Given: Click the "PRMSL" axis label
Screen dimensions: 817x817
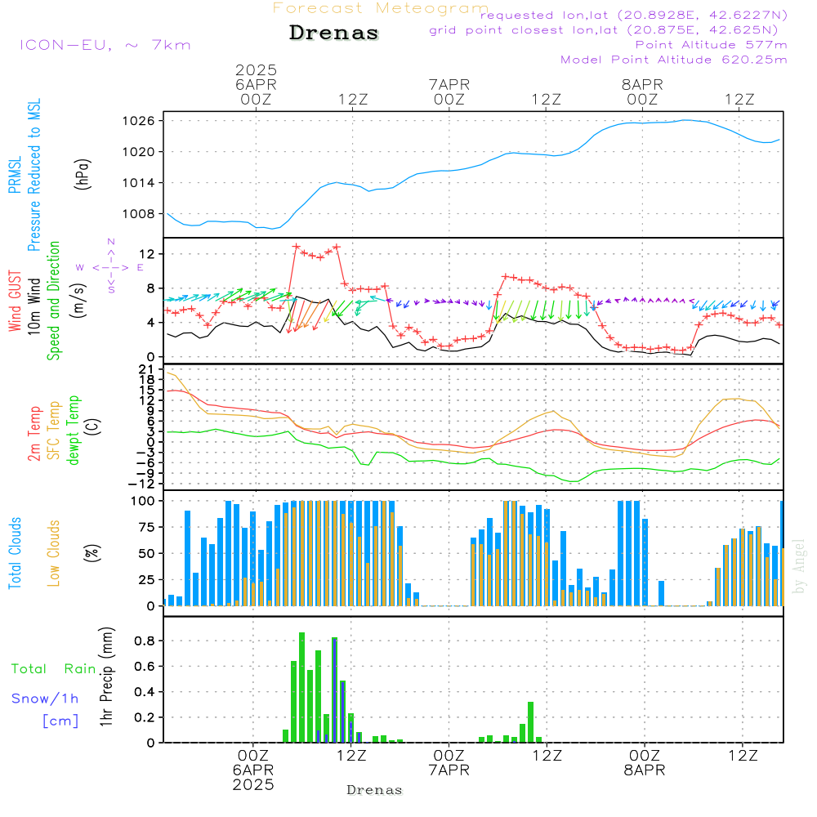Looking at the screenshot, I should point(15,175).
